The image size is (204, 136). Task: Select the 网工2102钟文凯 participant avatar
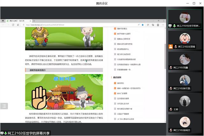click(185, 80)
